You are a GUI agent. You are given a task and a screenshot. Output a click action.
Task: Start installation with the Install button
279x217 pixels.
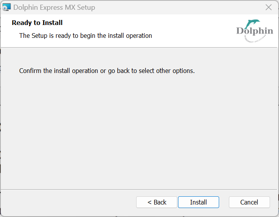(x=198, y=202)
